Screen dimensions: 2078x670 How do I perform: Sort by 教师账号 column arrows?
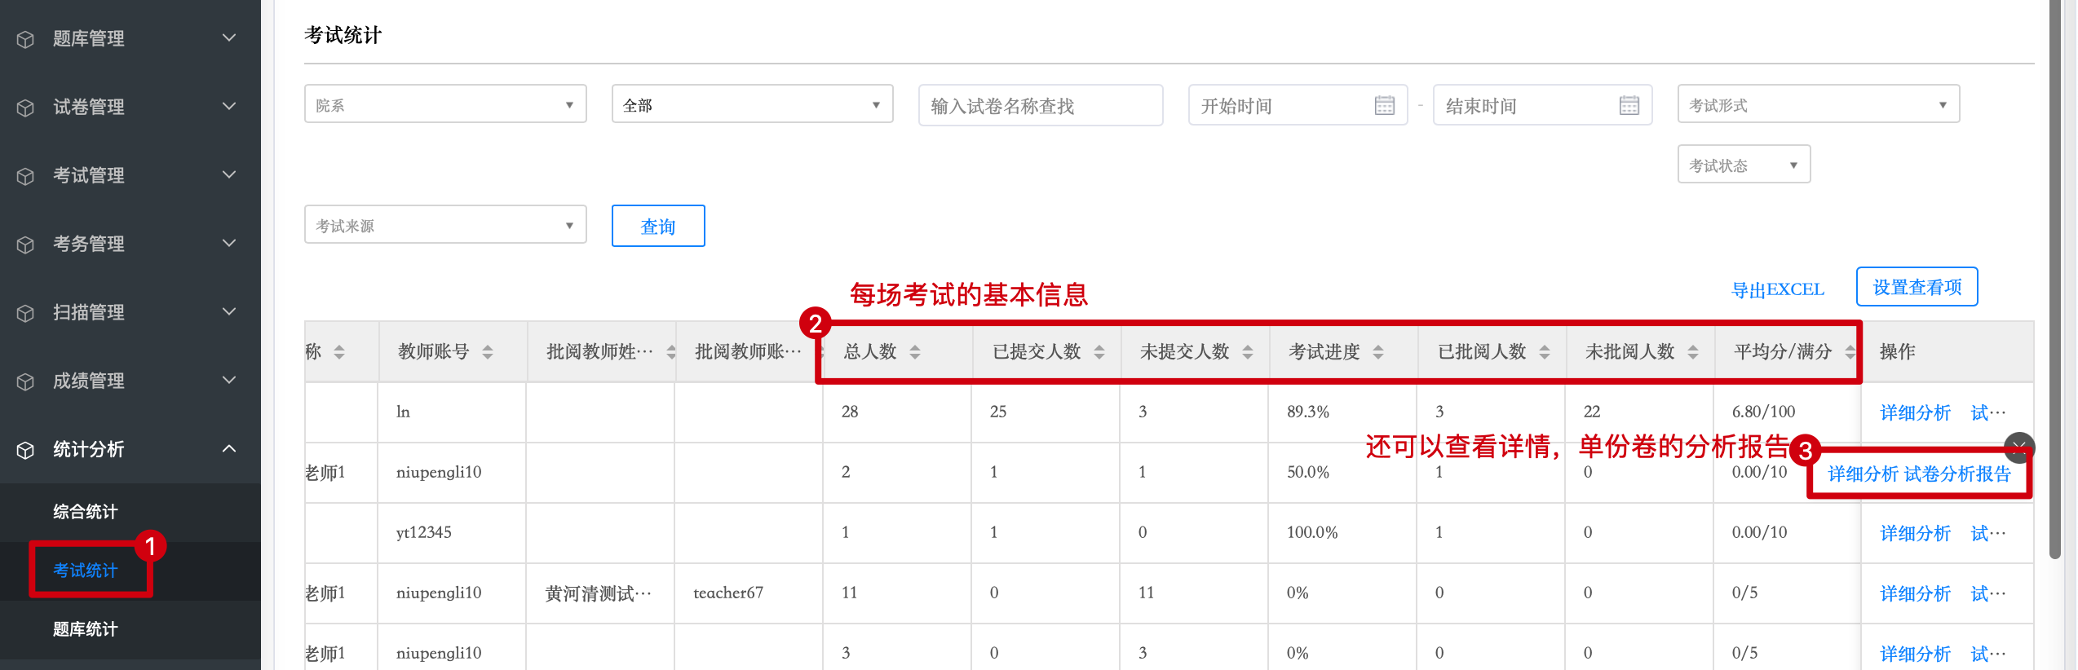point(488,352)
